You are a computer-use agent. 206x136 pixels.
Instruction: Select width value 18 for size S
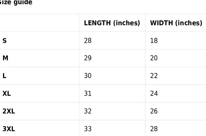point(154,40)
